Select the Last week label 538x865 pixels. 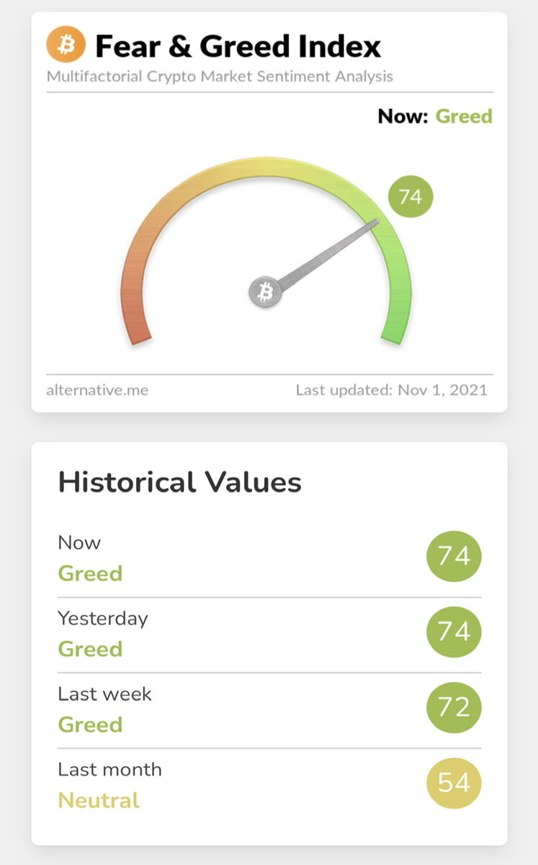pos(105,694)
